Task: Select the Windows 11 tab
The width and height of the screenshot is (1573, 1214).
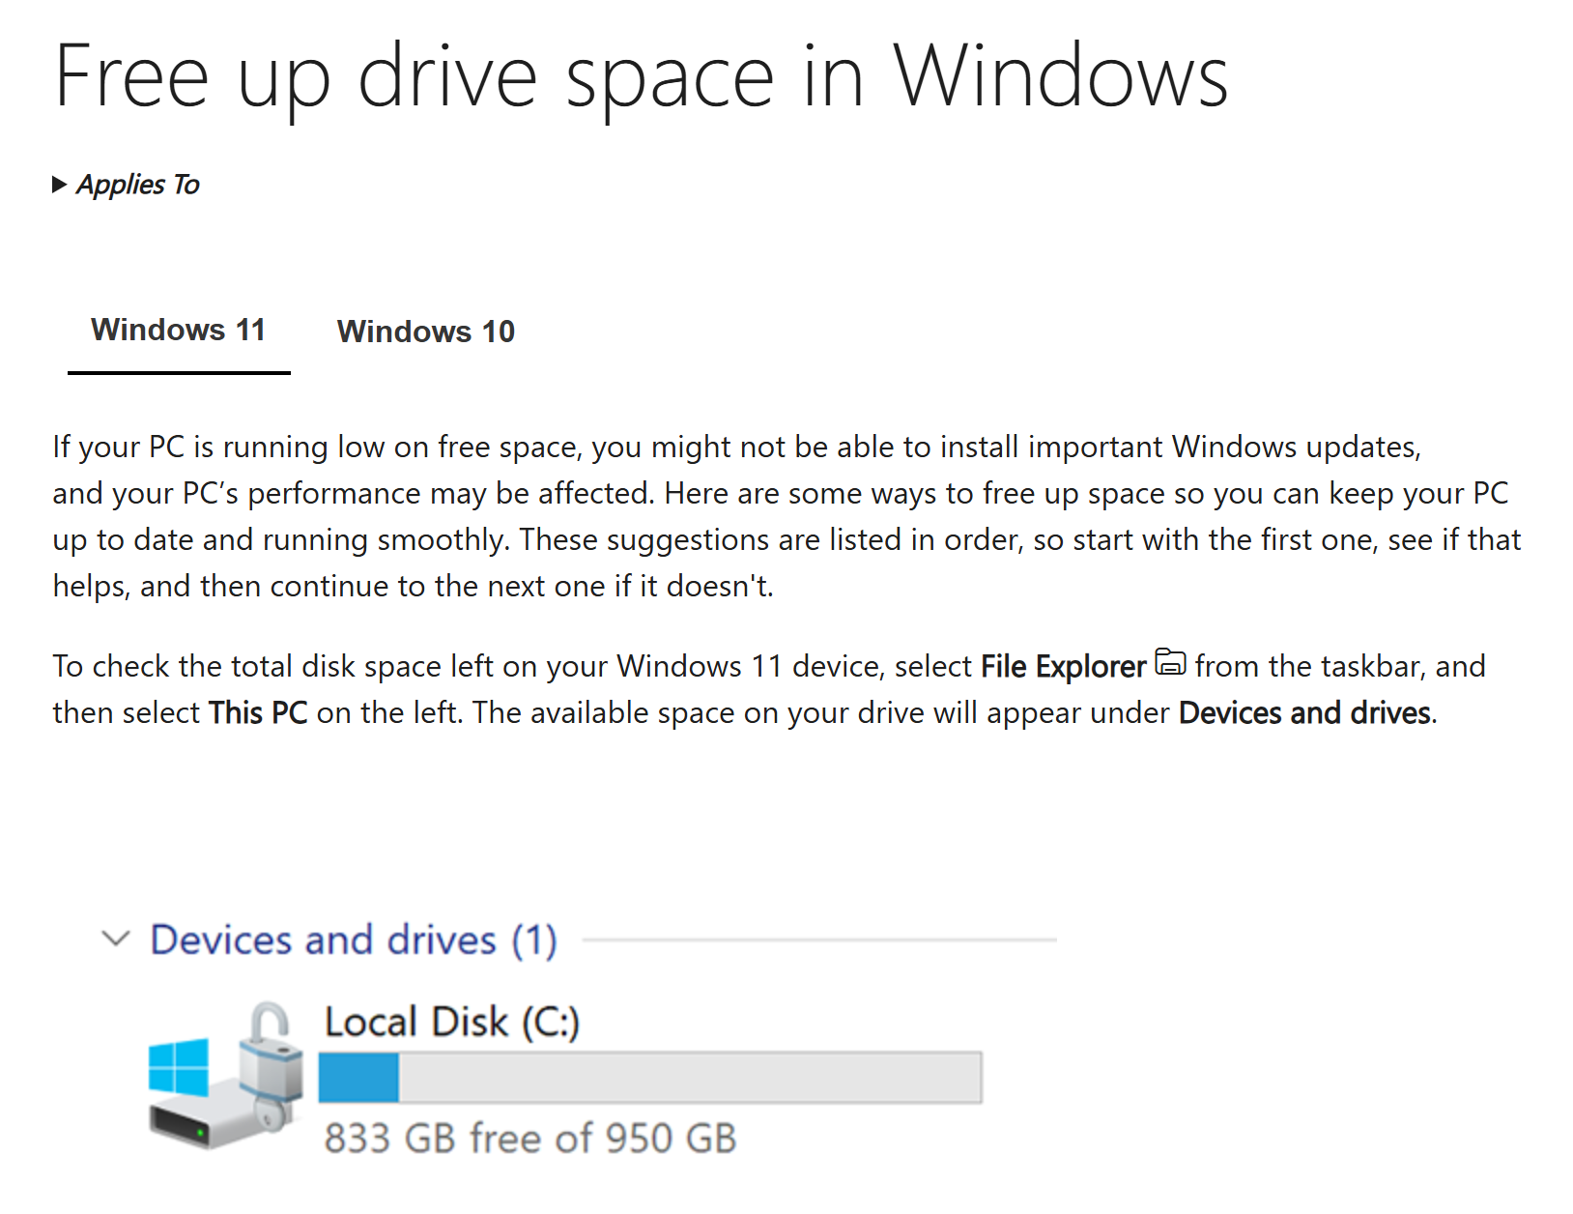Action: pos(178,330)
